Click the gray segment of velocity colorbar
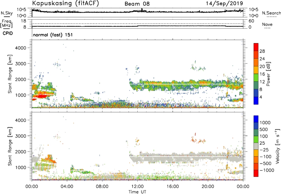This screenshot has height=194, width=281. pyautogui.click(x=256, y=146)
